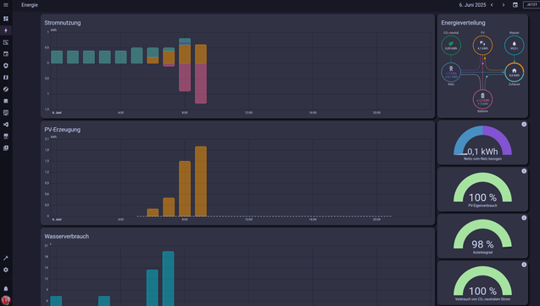Go to previous day chevron

click(492, 5)
